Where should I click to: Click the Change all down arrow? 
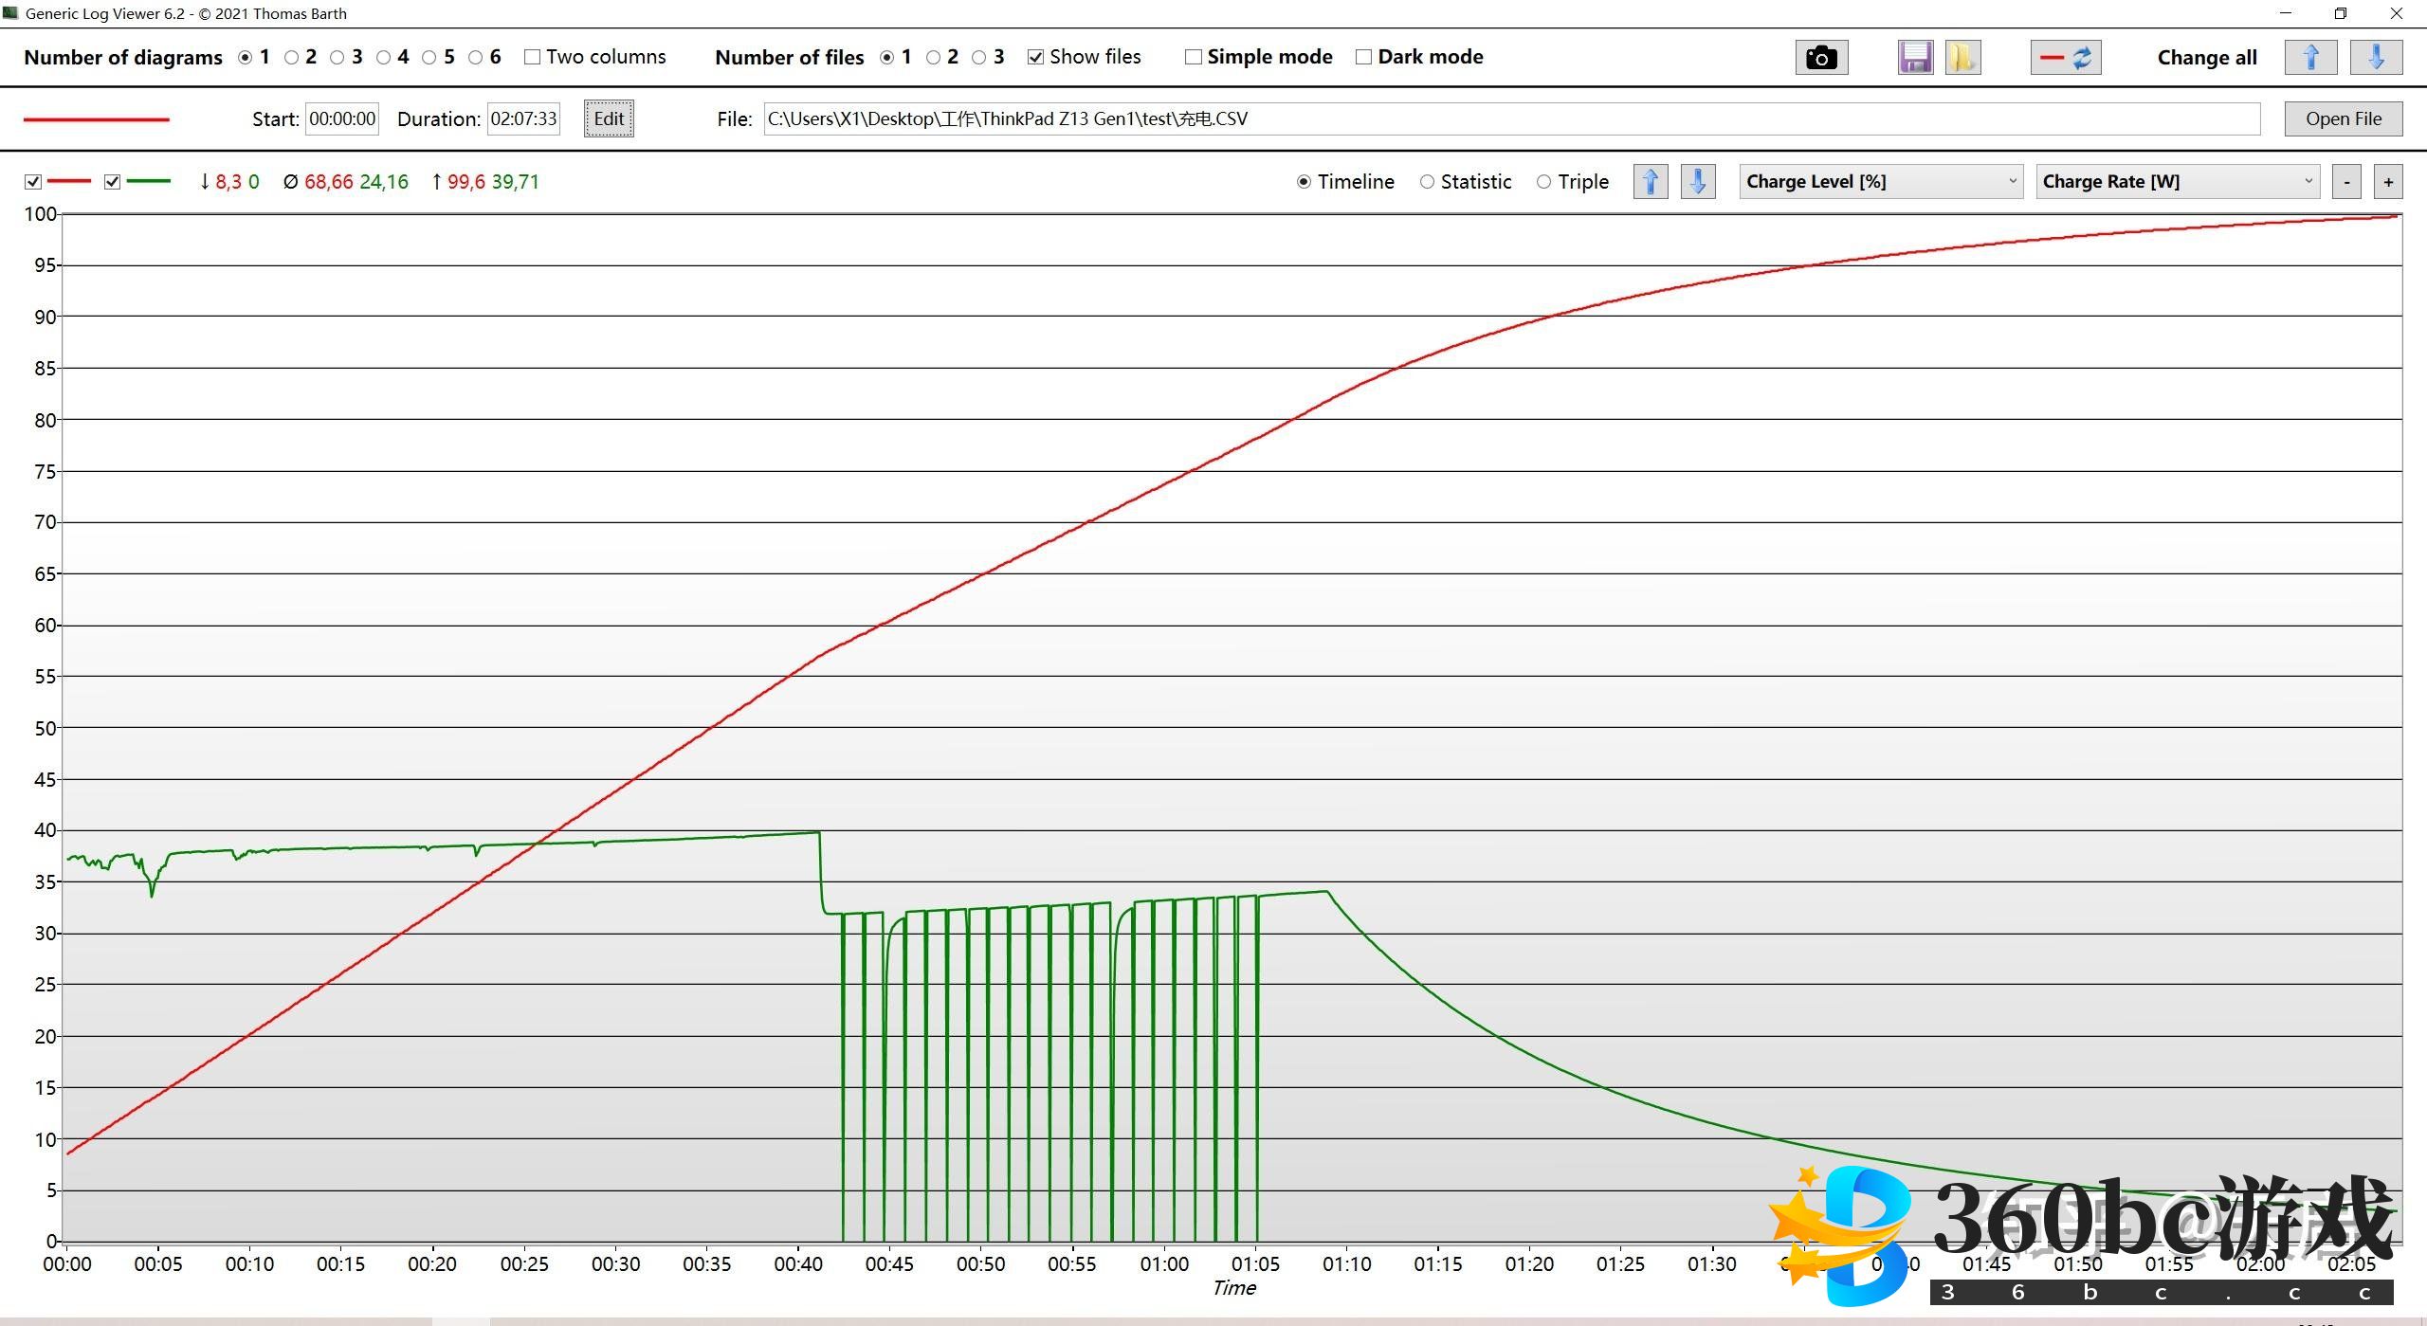pos(2376,58)
